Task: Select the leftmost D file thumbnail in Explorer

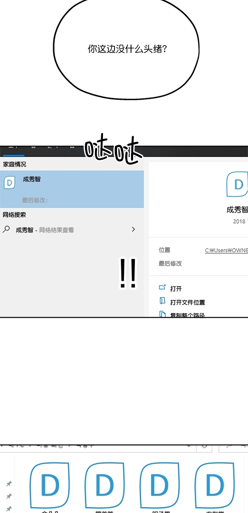Action: point(50,486)
